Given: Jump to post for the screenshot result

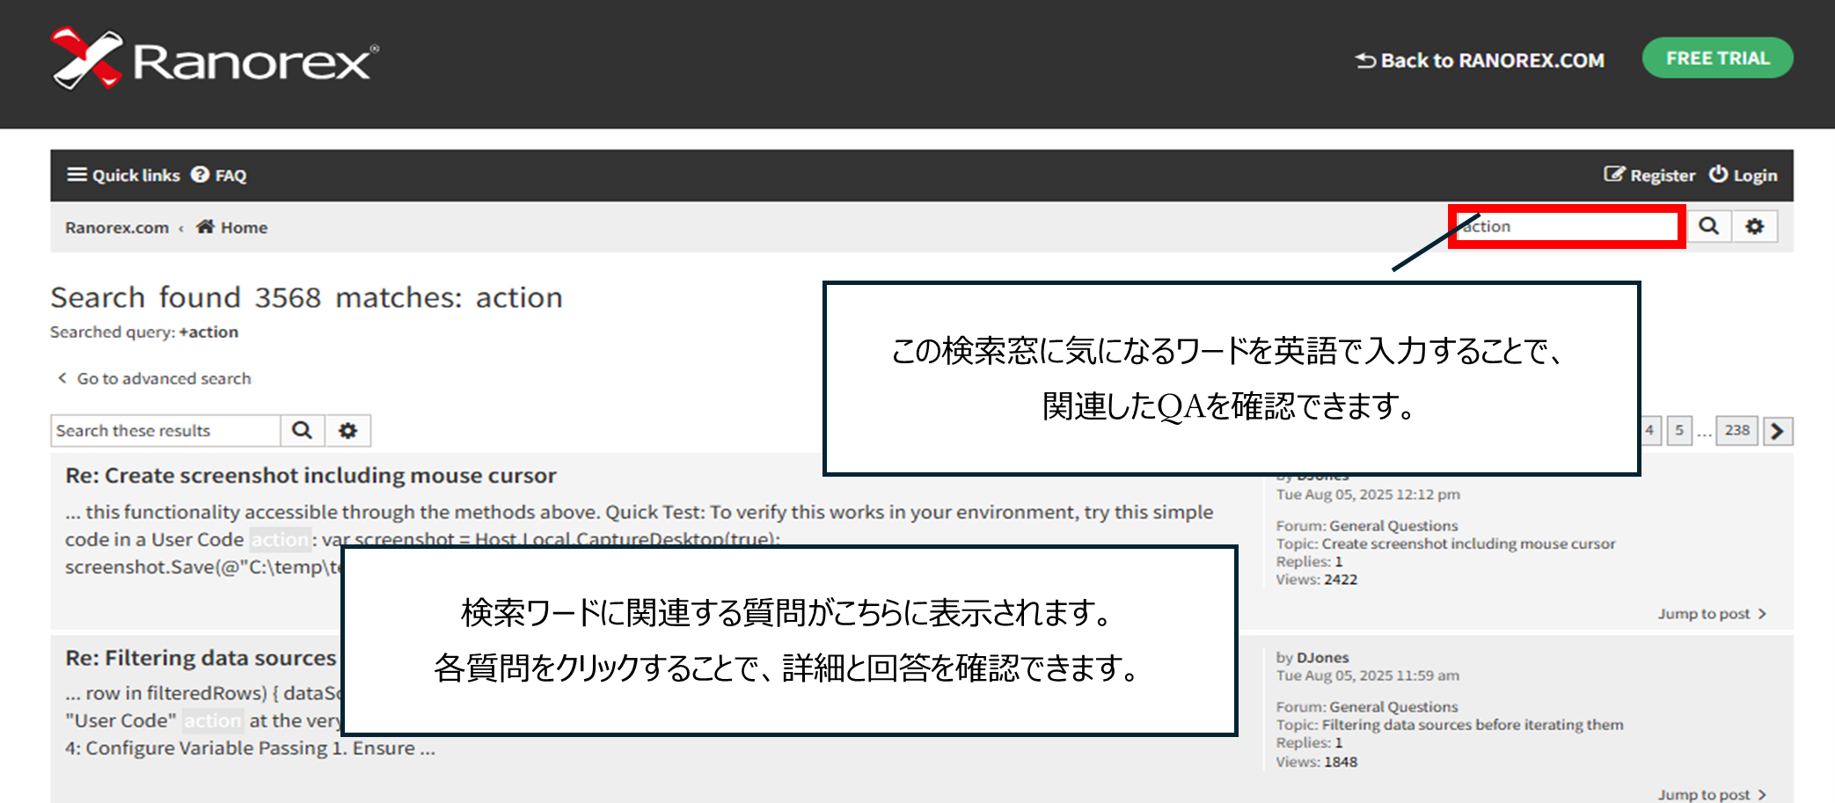Looking at the screenshot, I should pyautogui.click(x=1712, y=614).
